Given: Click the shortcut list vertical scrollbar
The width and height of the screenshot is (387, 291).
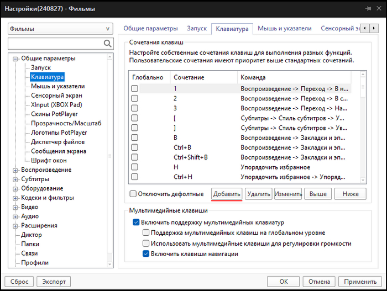Looking at the screenshot, I should (363, 127).
